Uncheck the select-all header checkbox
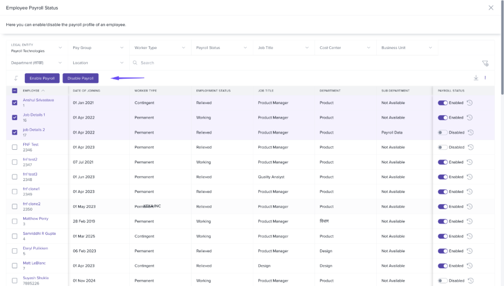The height and width of the screenshot is (286, 504). coord(15,90)
